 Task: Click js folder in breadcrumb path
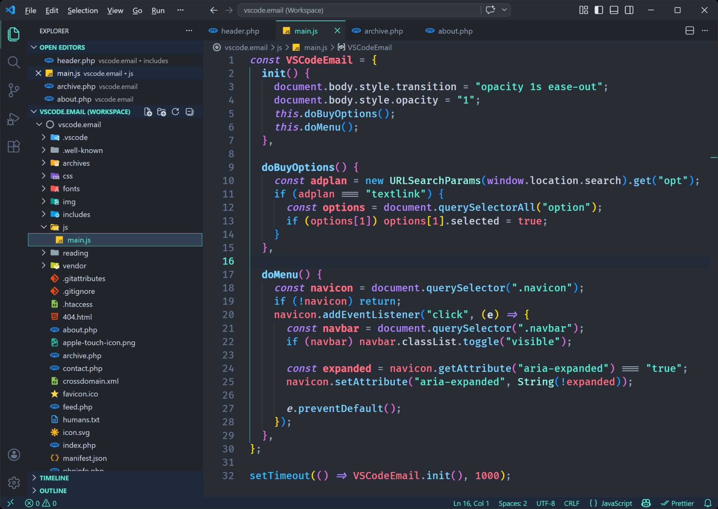click(279, 47)
